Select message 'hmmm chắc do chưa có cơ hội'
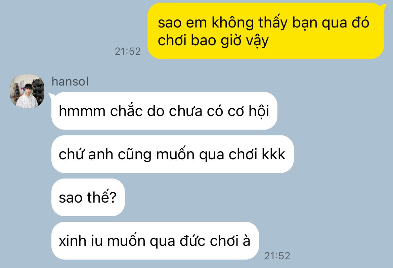Screen dimensions: 393x268 (x=164, y=111)
